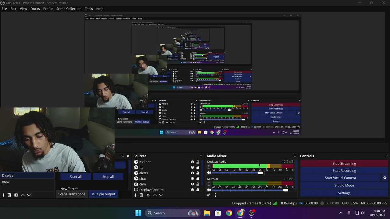The width and height of the screenshot is (390, 219).
Task: Open virtual camera settings gear icon
Action: [385, 178]
